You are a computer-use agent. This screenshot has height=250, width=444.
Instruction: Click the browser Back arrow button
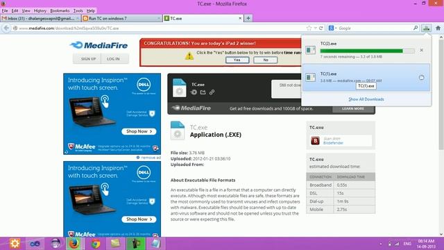coord(6,28)
